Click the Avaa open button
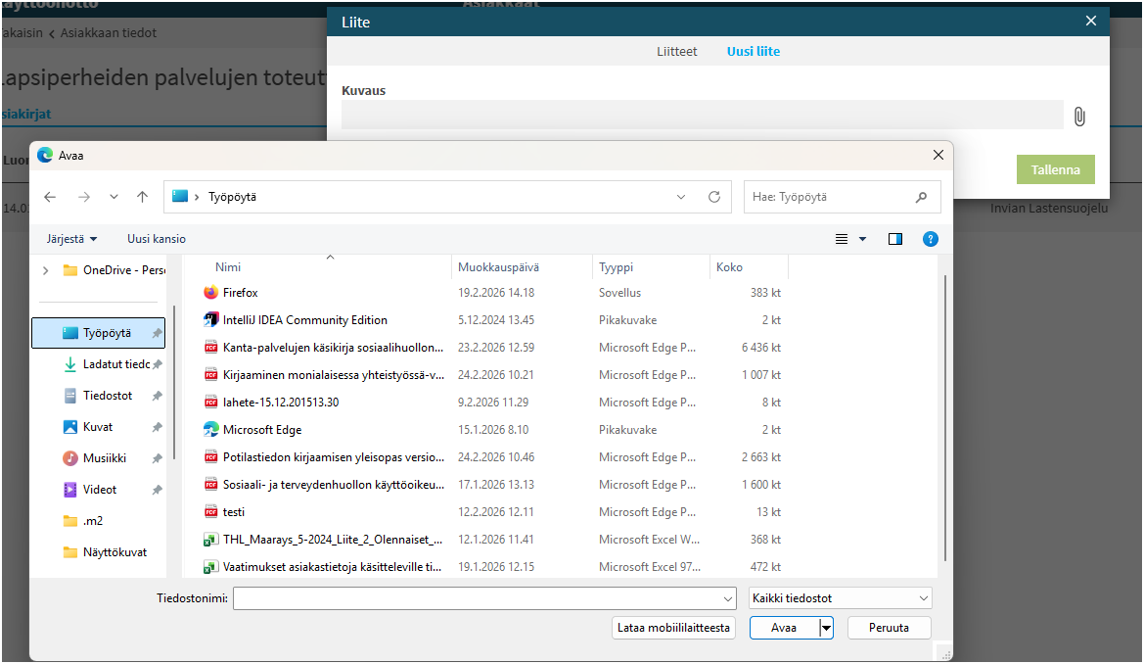 (784, 628)
